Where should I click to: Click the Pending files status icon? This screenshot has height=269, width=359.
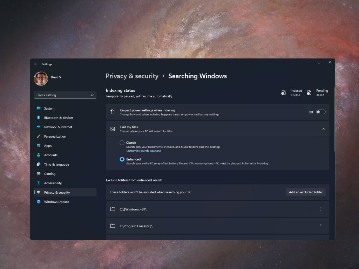click(309, 92)
